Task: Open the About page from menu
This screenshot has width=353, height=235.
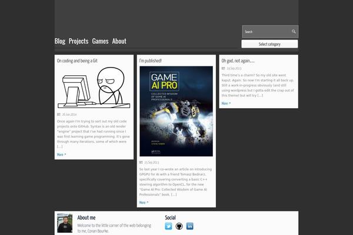Action: click(x=119, y=41)
